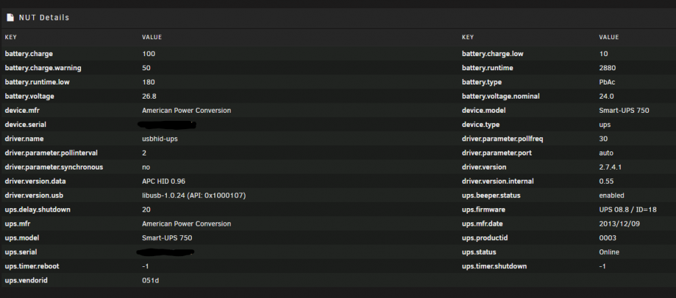The width and height of the screenshot is (676, 298).
Task: Select the APC HID 0.96 value
Action: (x=164, y=181)
